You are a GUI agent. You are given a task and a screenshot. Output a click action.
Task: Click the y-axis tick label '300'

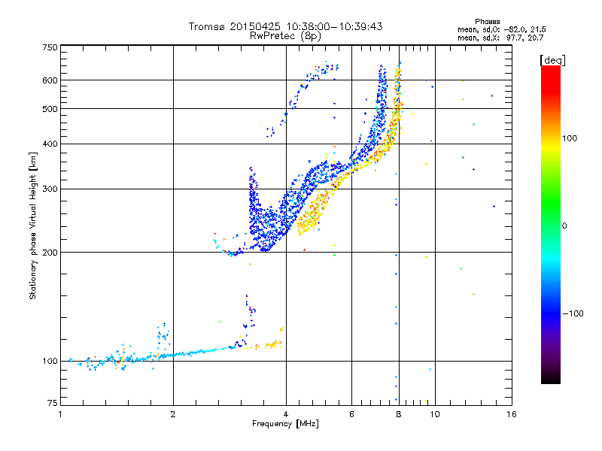click(x=50, y=189)
